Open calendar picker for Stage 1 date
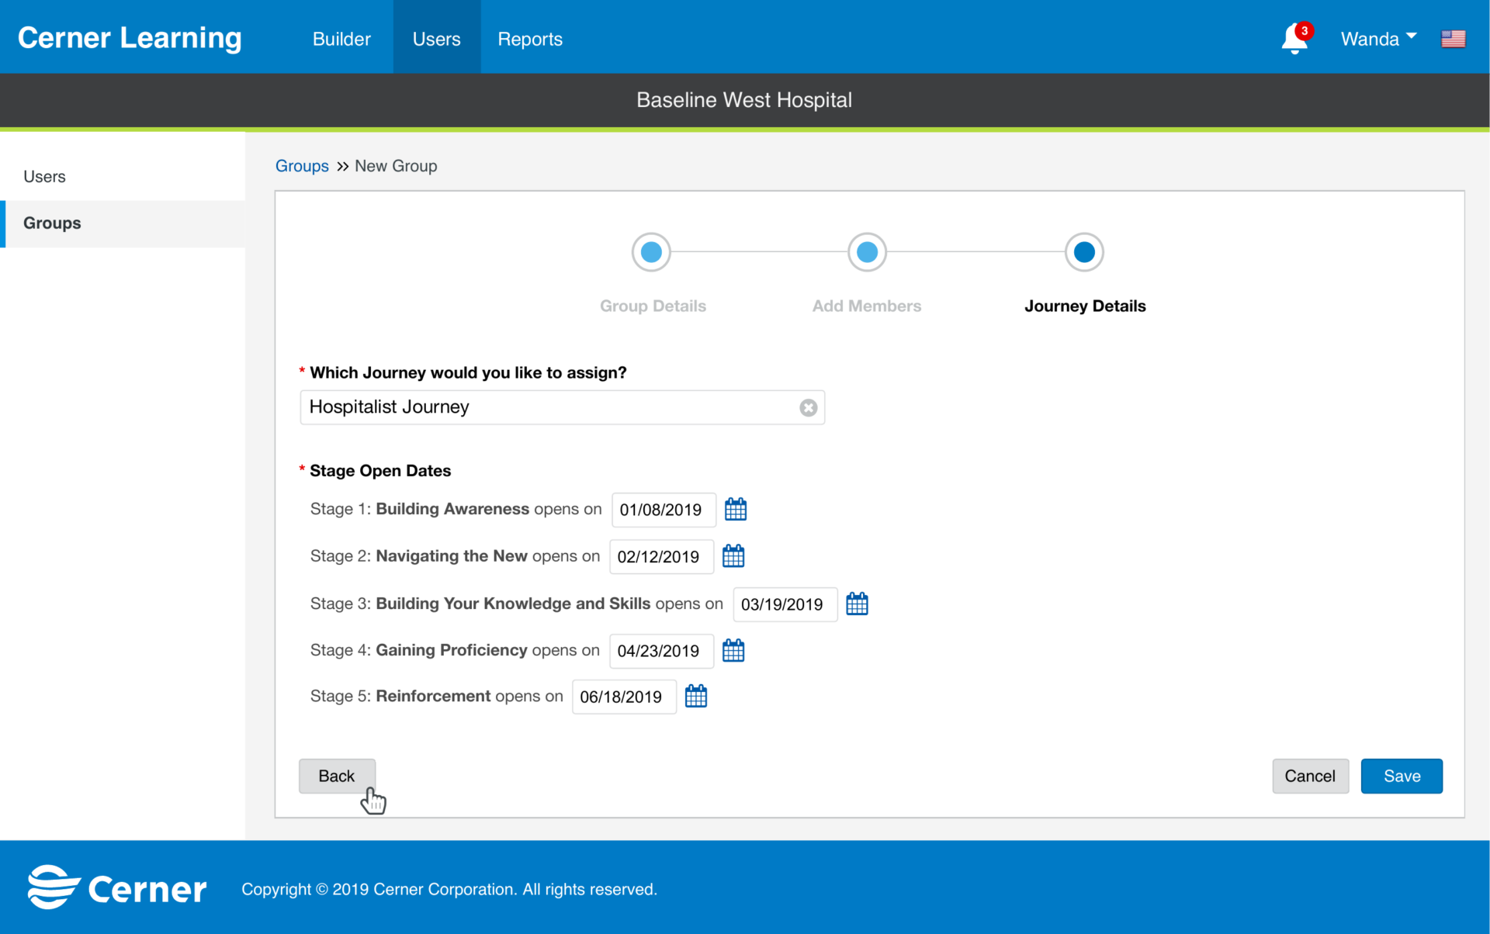This screenshot has height=934, width=1490. [x=735, y=510]
